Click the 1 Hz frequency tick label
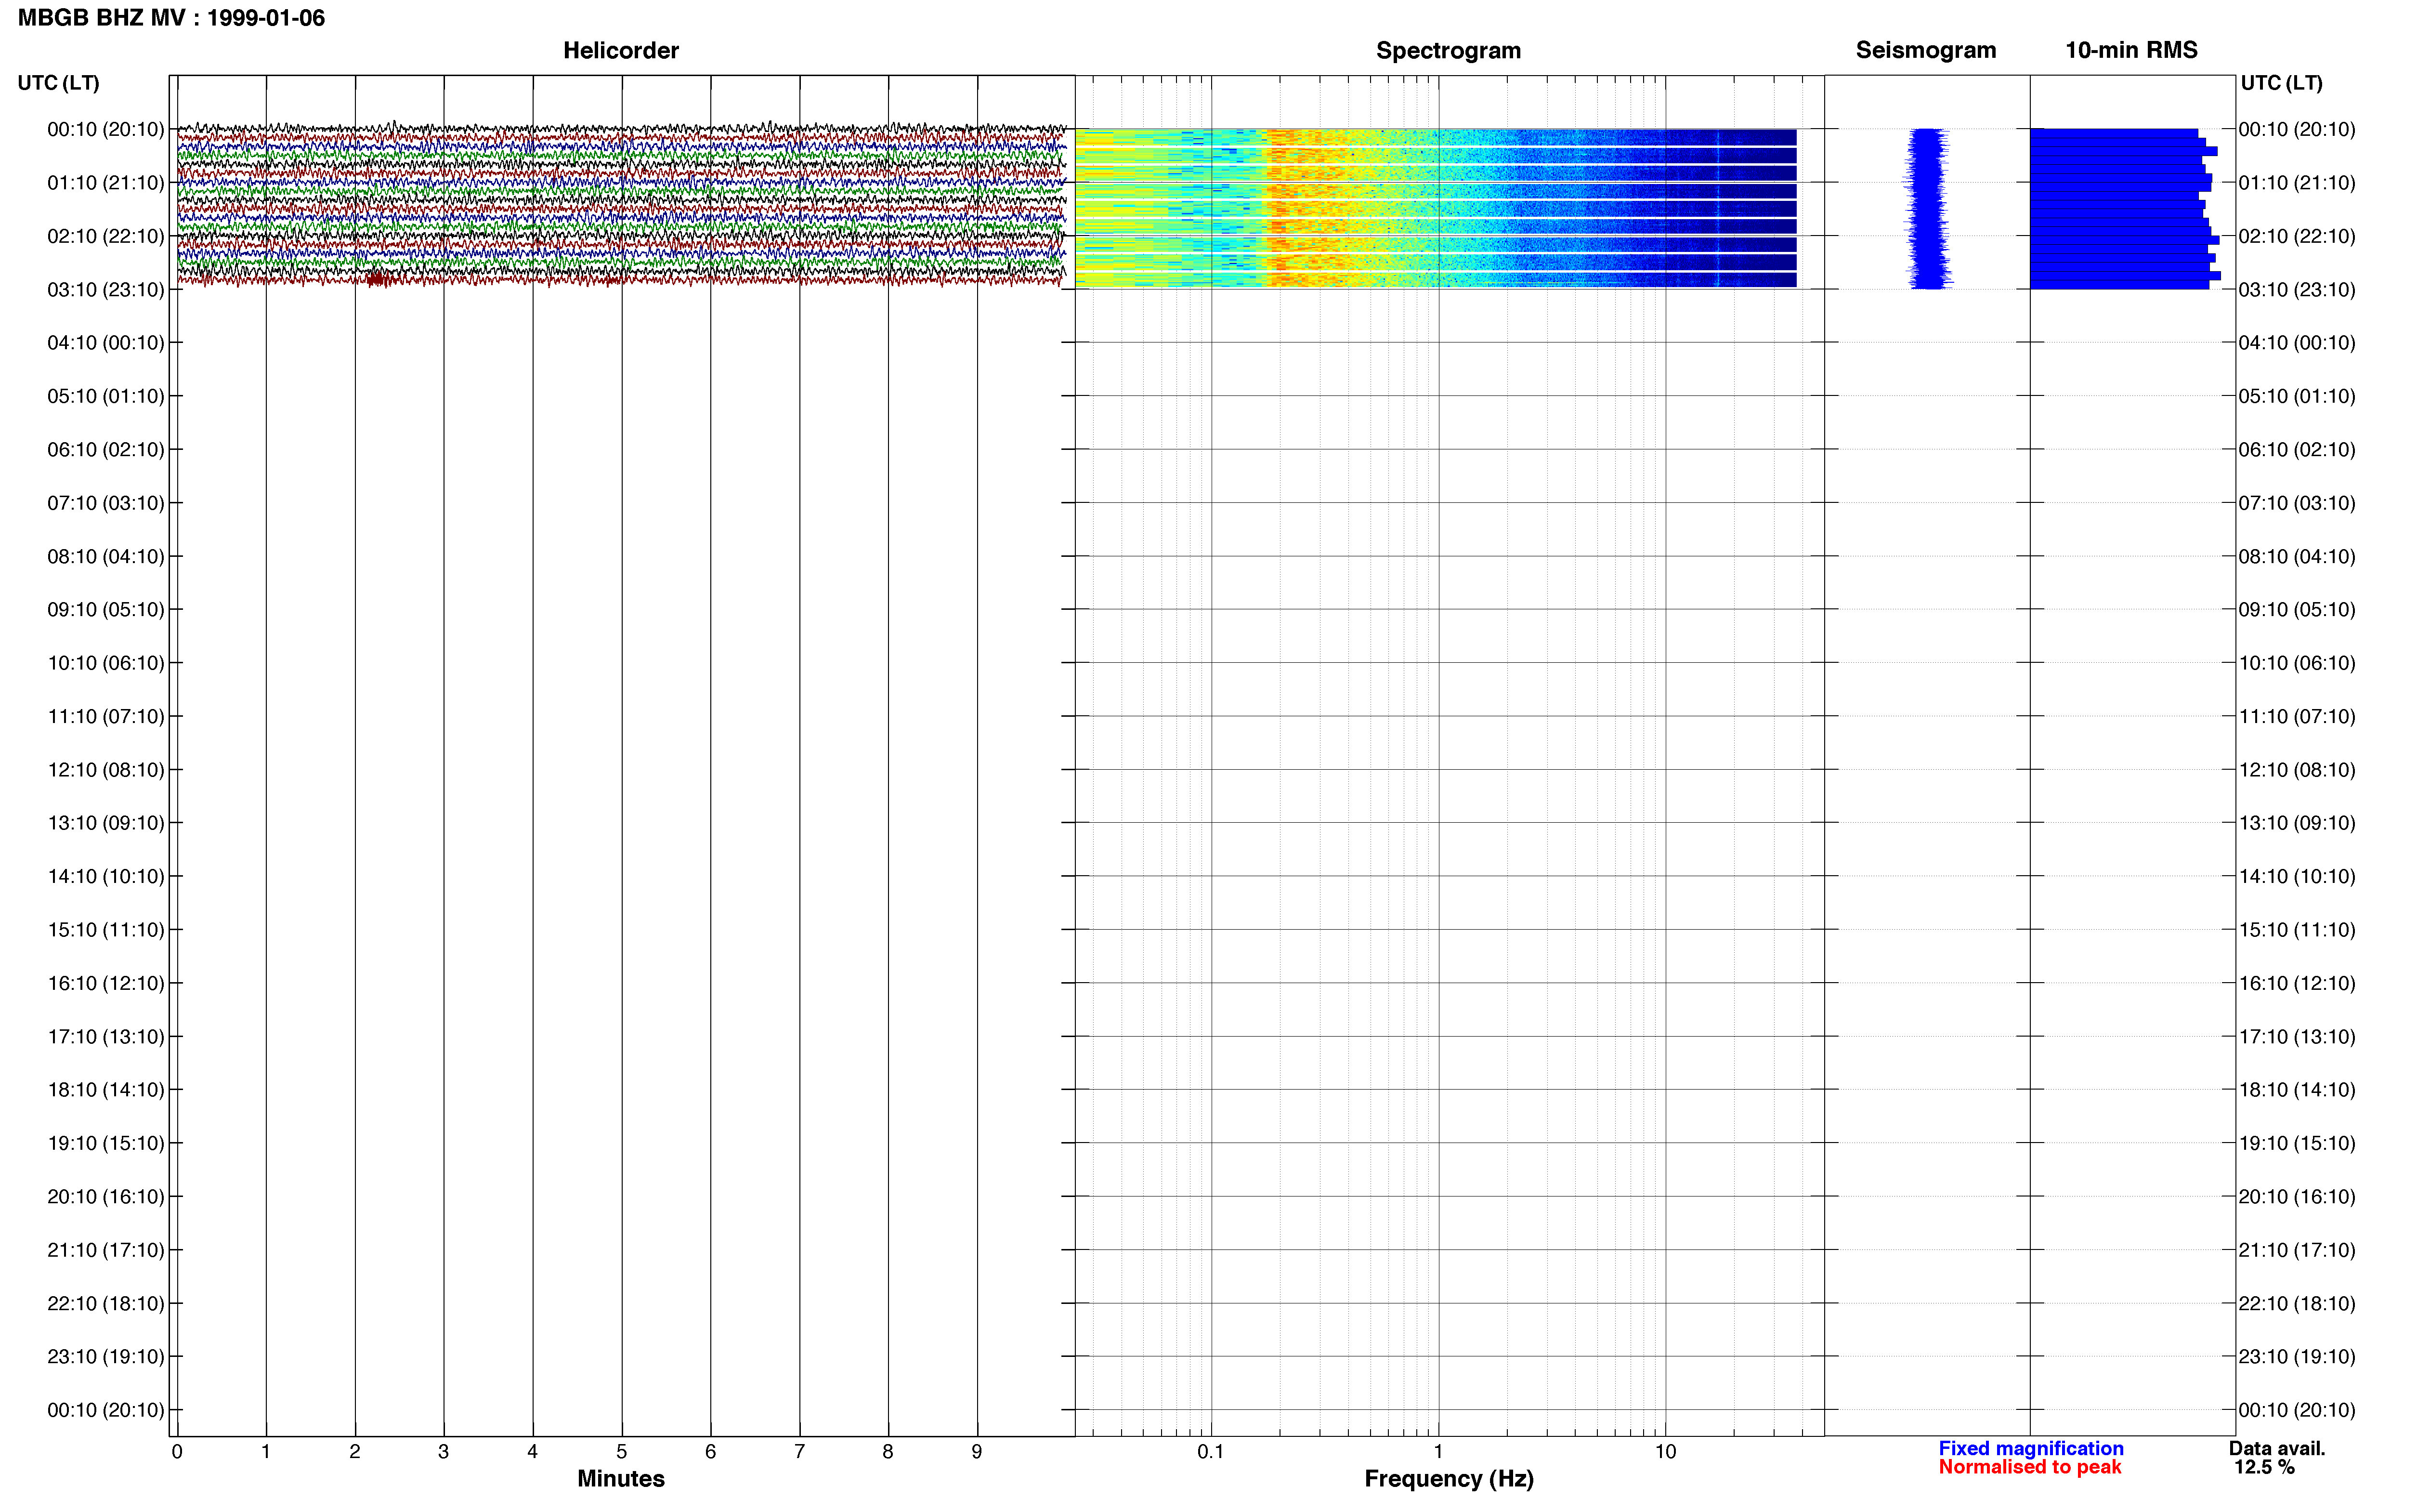This screenshot has height=1512, width=2417. (1437, 1451)
